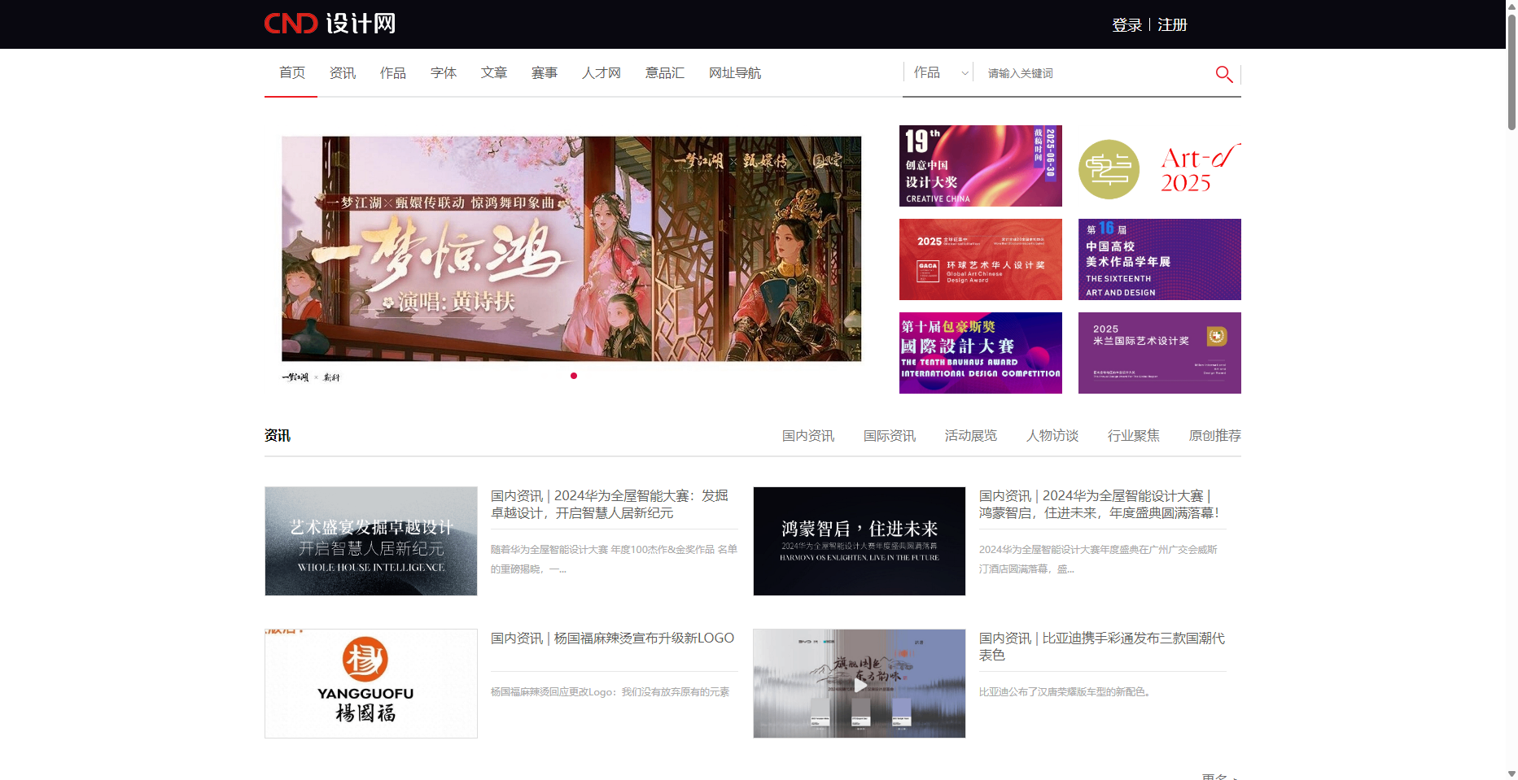Image resolution: width=1518 pixels, height=780 pixels.
Task: Open the 网址导航 navigation item
Action: click(734, 73)
